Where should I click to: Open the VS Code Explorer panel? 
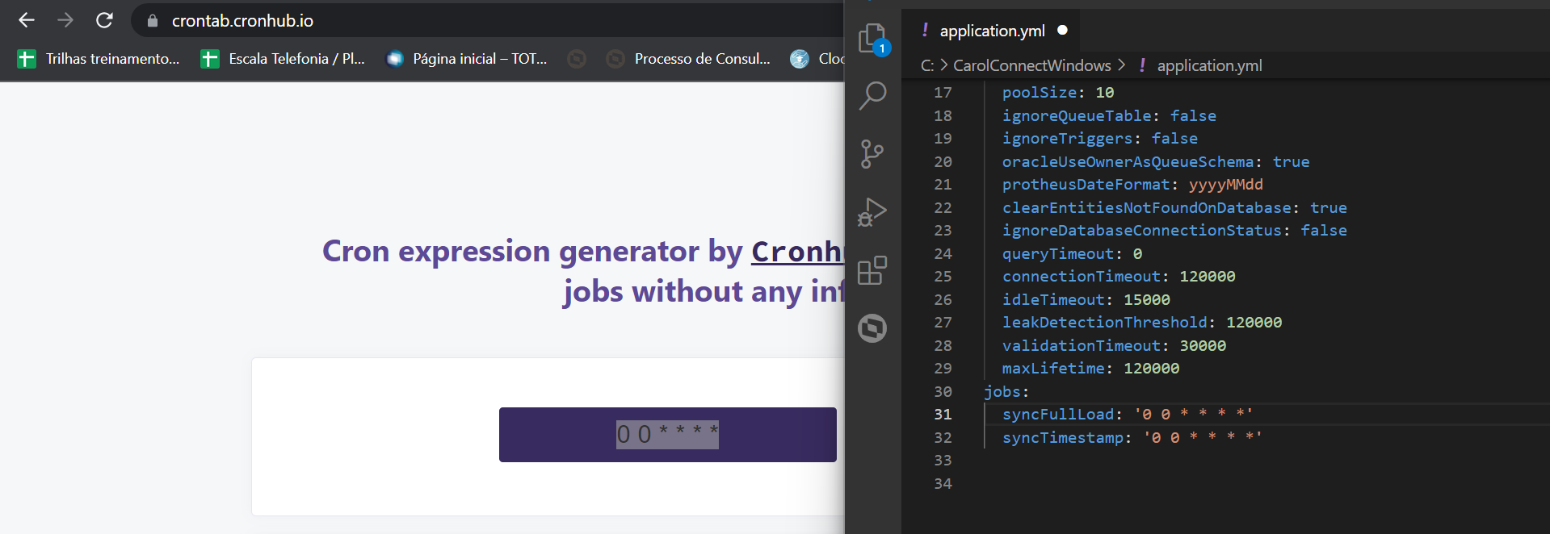[x=872, y=38]
